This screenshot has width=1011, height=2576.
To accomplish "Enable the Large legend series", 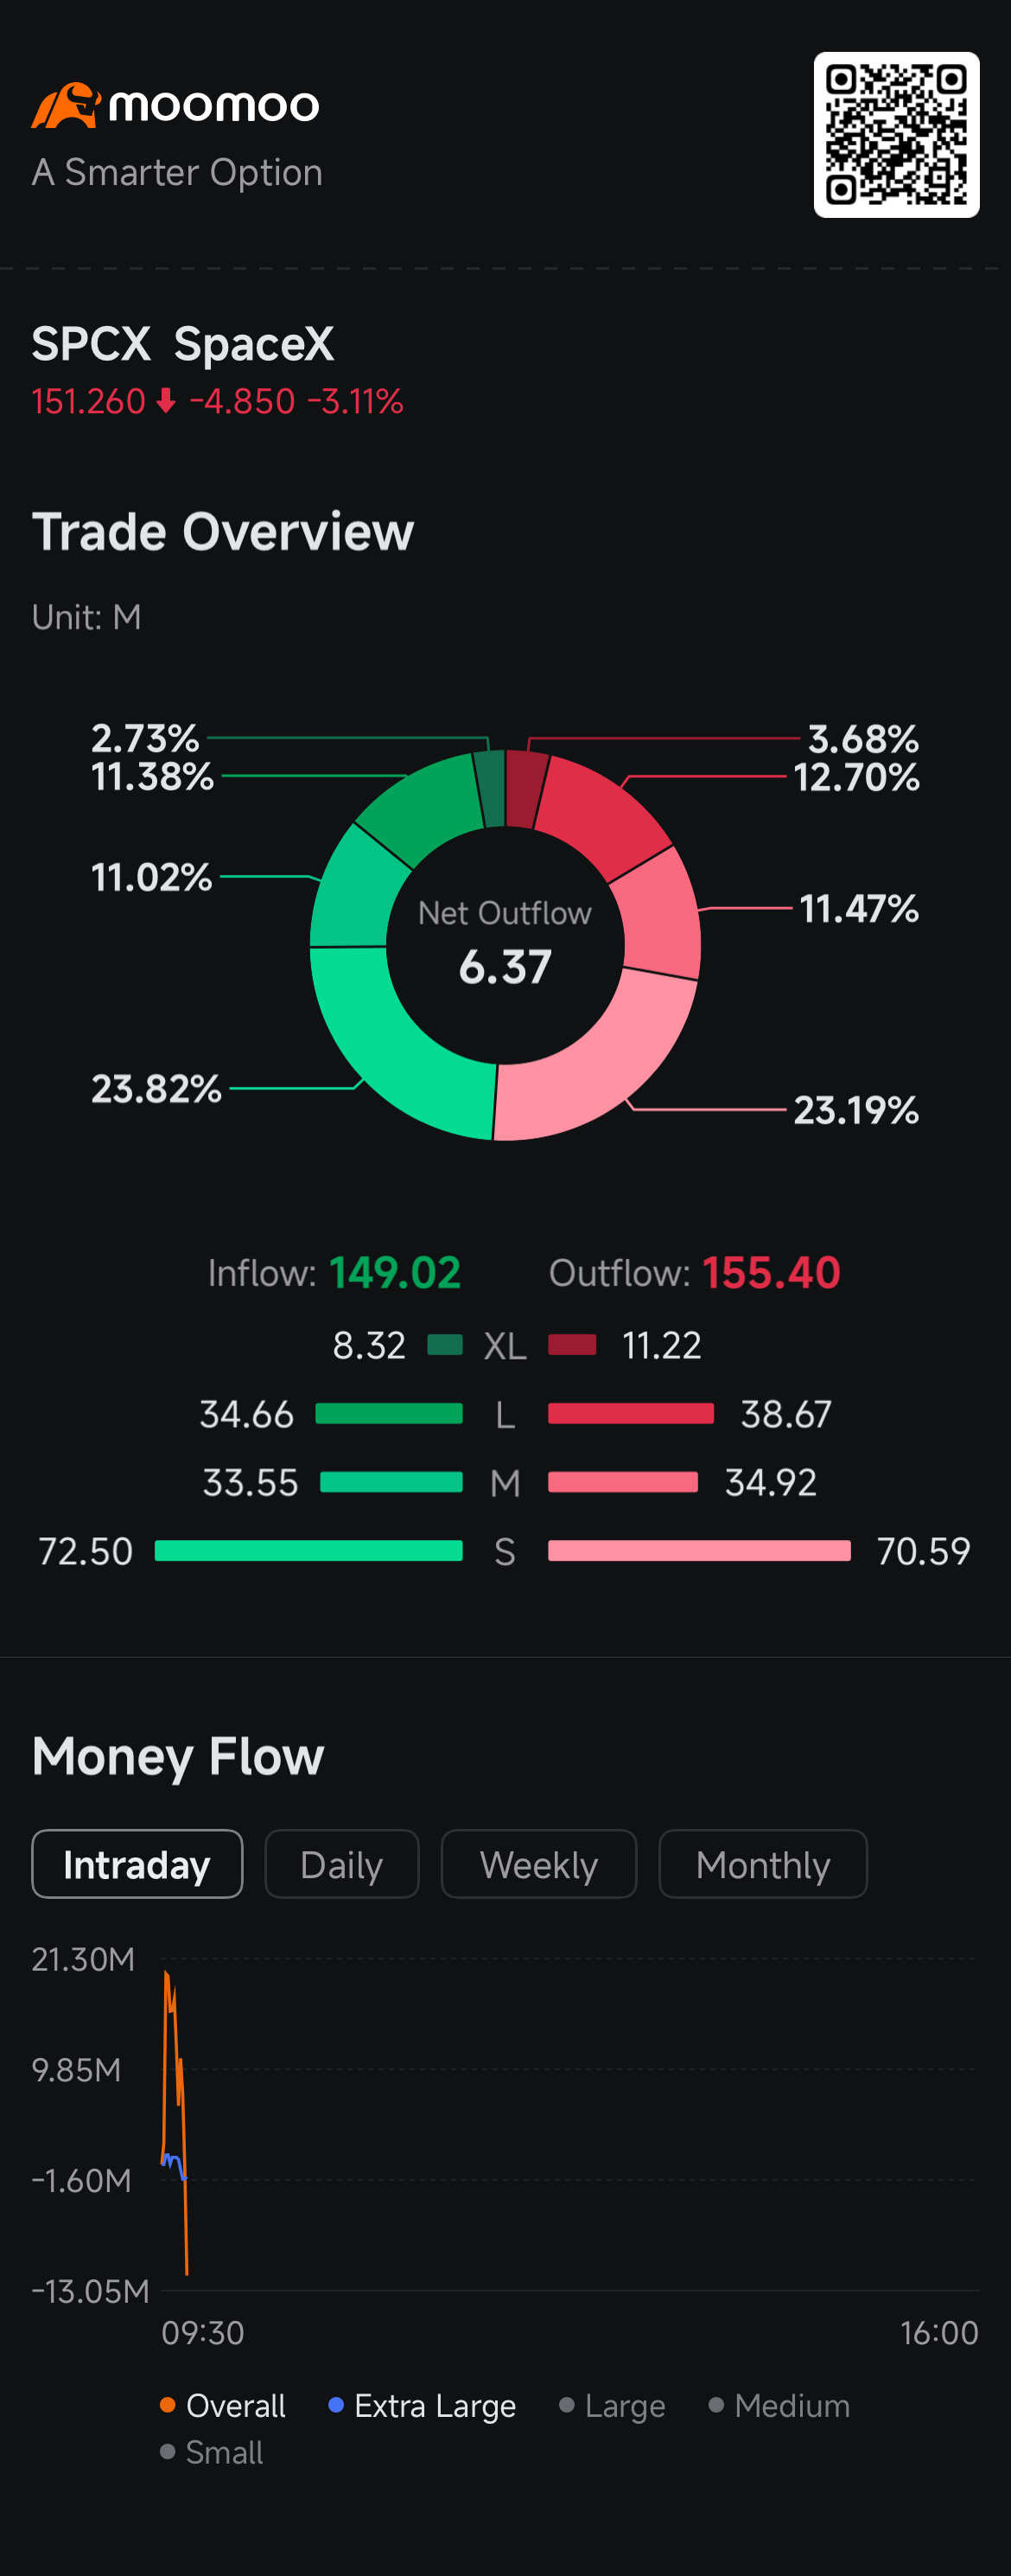I will [x=613, y=2405].
